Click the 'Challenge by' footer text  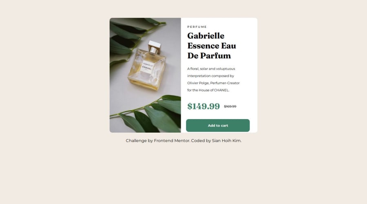(x=139, y=141)
